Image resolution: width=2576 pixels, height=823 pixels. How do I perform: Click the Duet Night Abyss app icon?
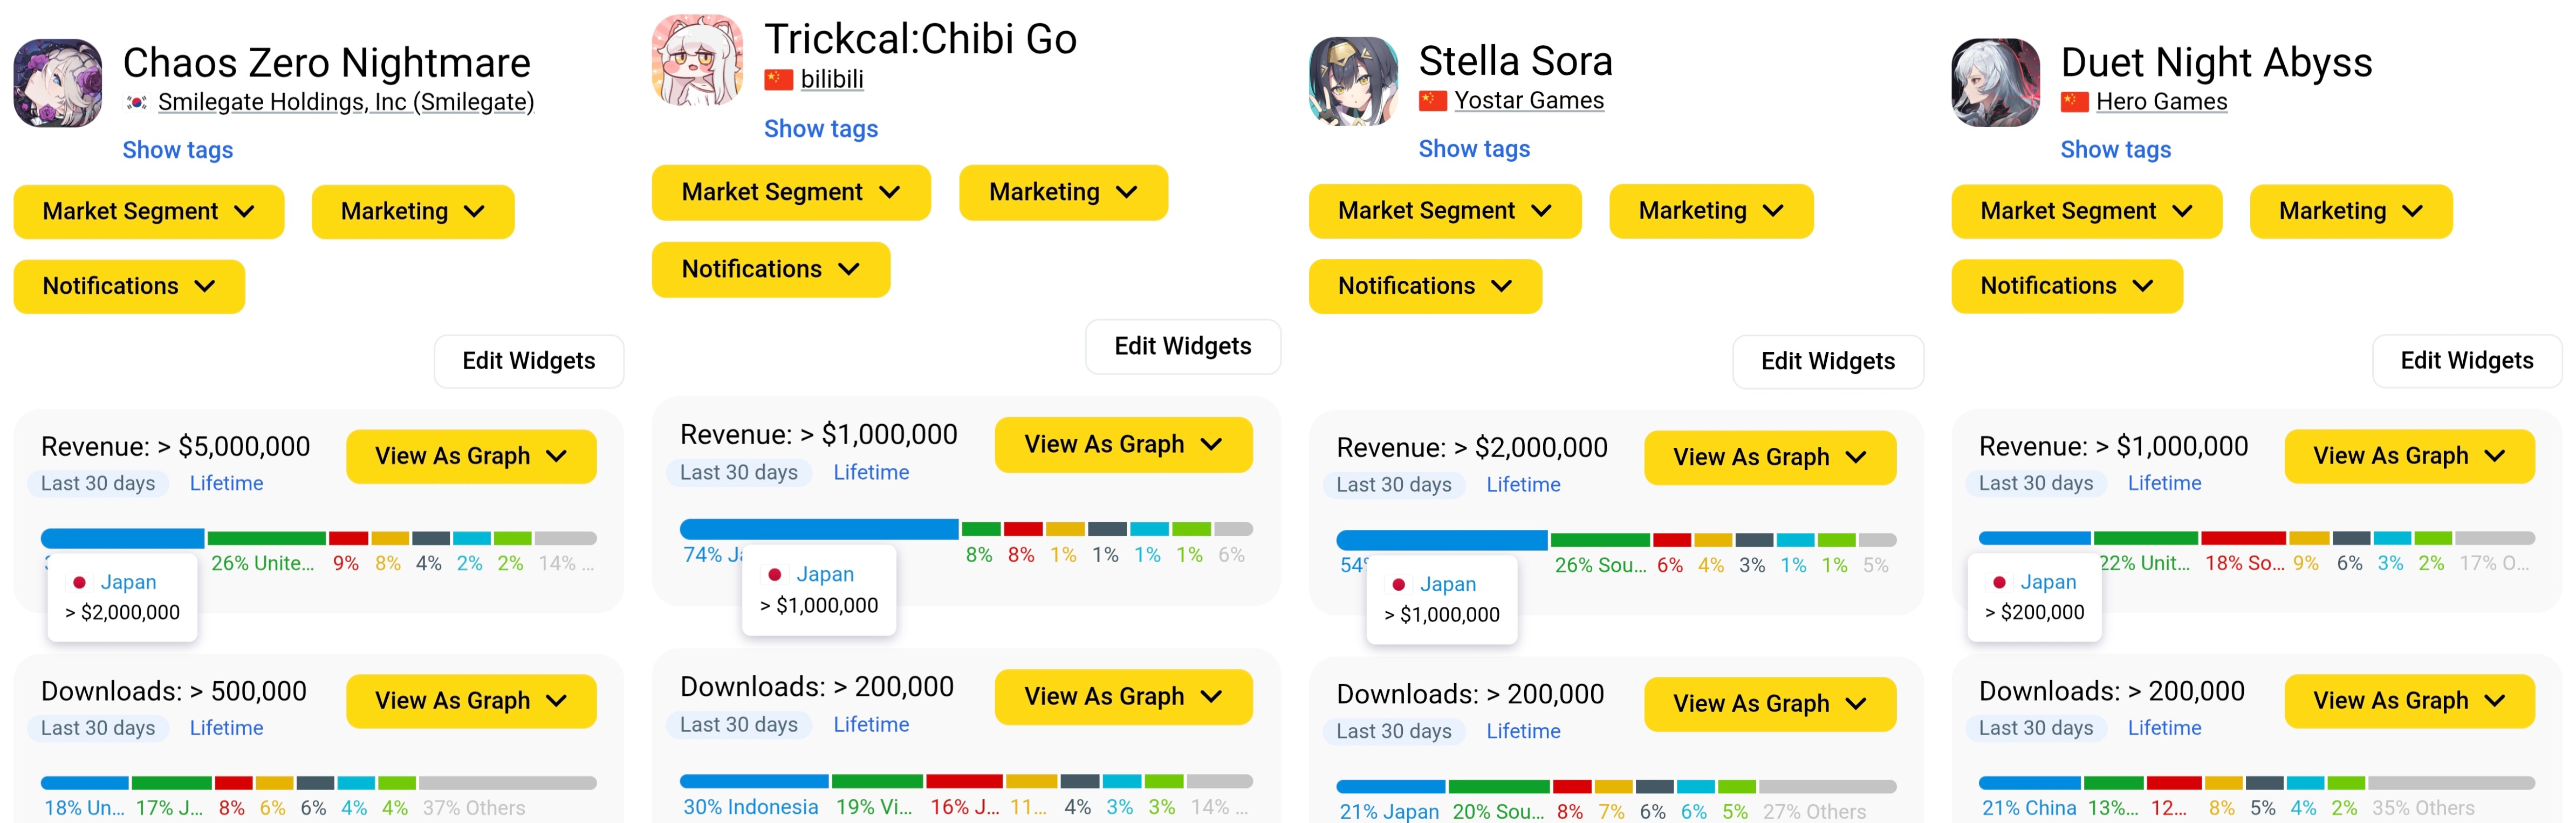tap(1995, 83)
